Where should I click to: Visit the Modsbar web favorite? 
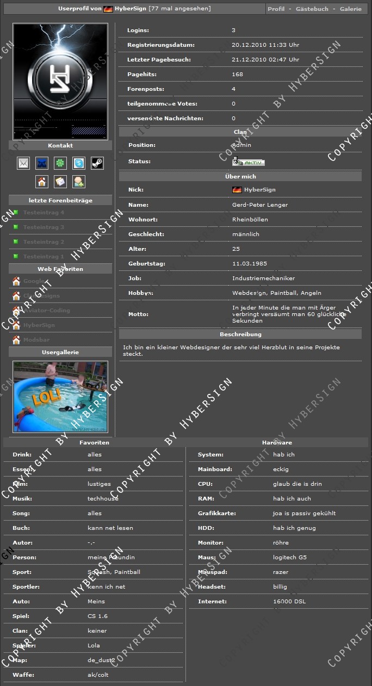point(36,340)
